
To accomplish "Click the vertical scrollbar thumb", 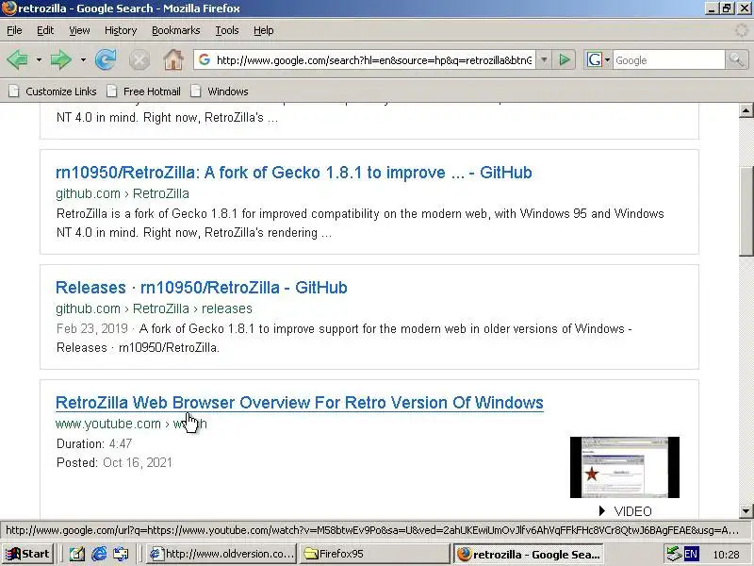I will 746,211.
